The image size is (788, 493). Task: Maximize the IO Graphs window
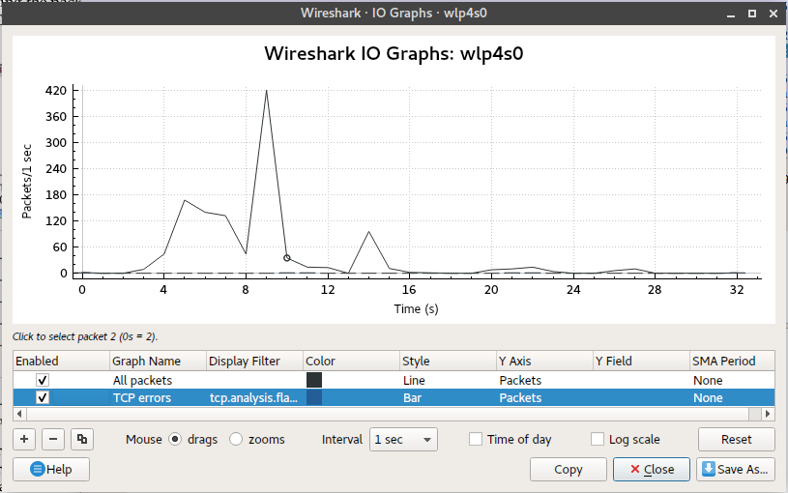[750, 13]
